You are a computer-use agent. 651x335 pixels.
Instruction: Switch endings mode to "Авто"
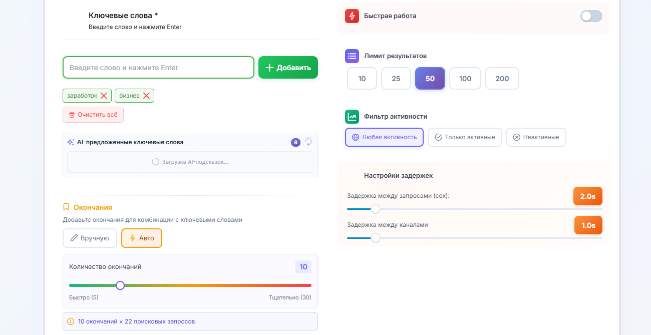142,238
